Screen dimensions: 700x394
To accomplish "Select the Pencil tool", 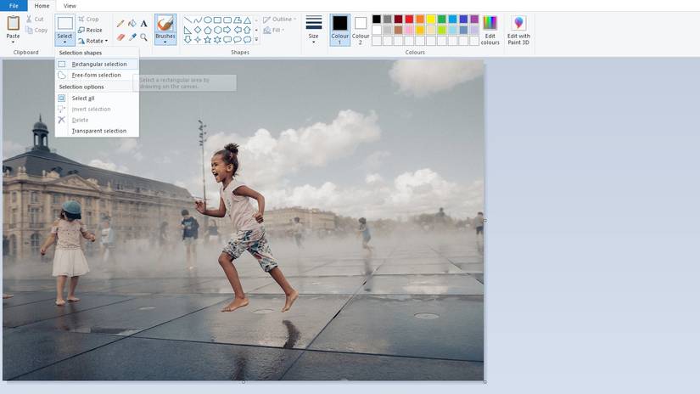I will (120, 24).
